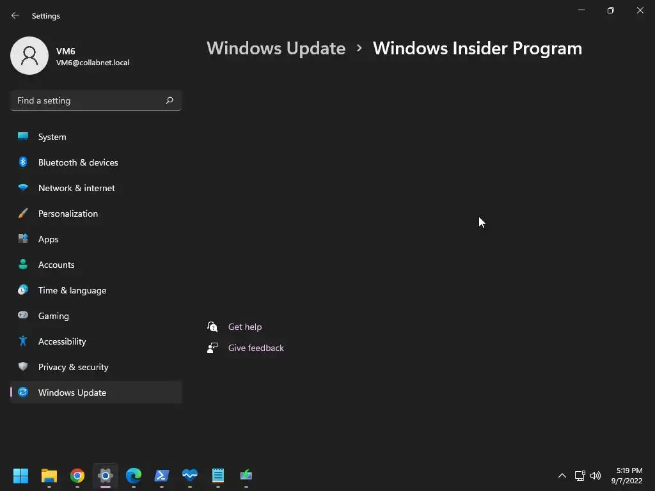Click Windows Update breadcrumb link

[276, 49]
